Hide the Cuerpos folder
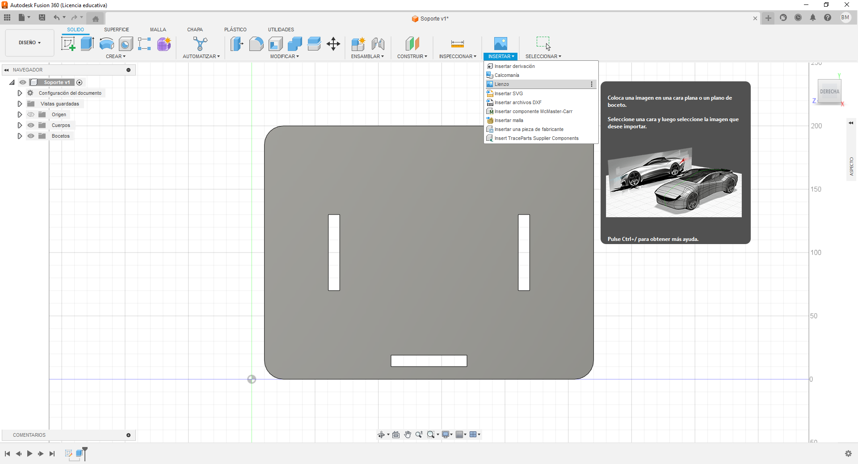Viewport: 858px width, 464px height. pos(31,125)
